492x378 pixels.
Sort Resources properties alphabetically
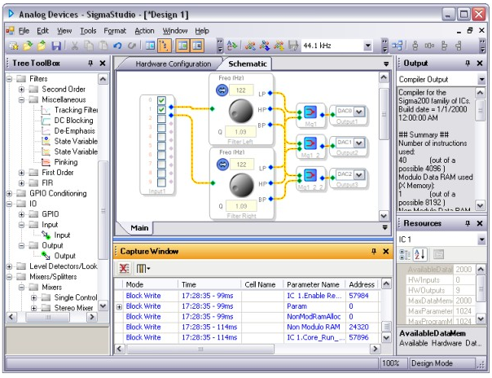(420, 254)
